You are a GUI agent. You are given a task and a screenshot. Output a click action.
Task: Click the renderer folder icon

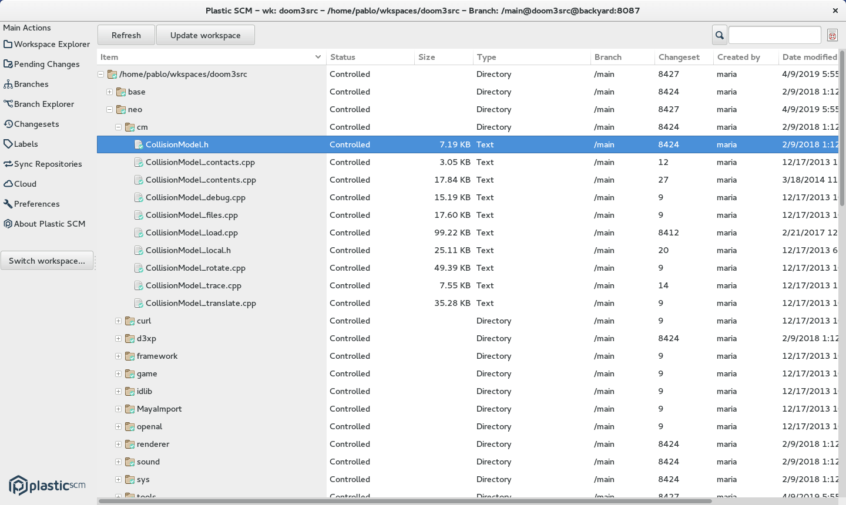click(130, 444)
